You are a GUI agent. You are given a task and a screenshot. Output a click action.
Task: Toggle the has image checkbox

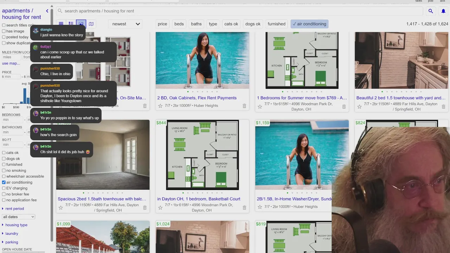pyautogui.click(x=4, y=31)
